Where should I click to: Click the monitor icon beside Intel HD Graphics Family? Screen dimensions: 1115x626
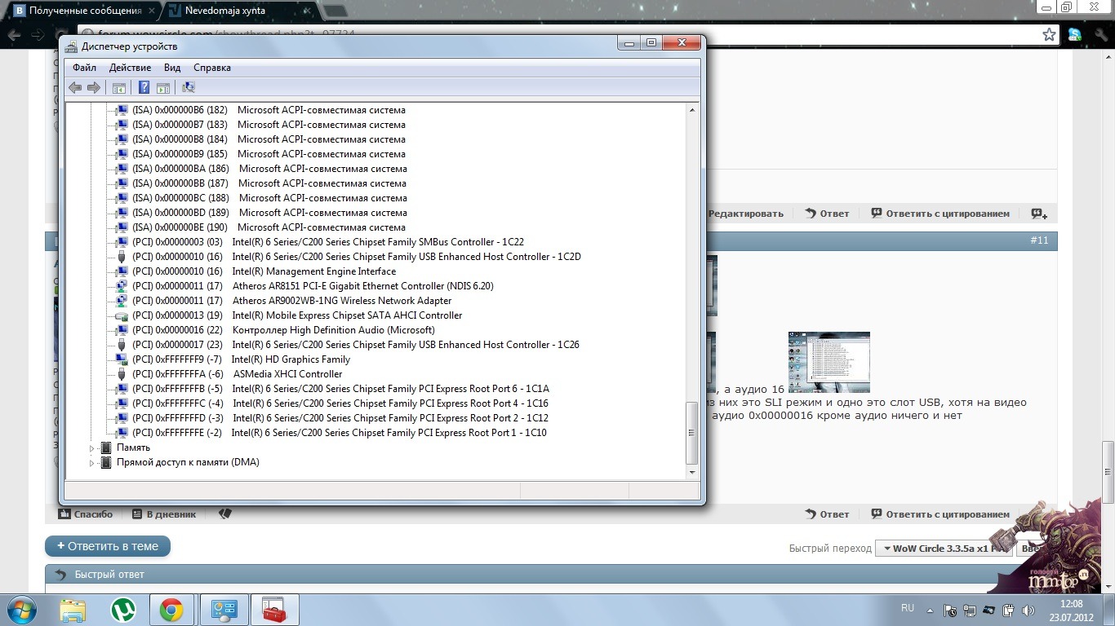pyautogui.click(x=122, y=359)
